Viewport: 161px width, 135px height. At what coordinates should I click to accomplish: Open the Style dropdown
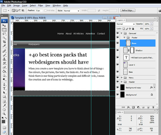[x=71, y=11]
